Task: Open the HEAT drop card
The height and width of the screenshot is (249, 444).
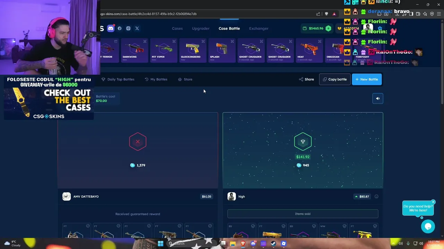Action: tap(309, 50)
